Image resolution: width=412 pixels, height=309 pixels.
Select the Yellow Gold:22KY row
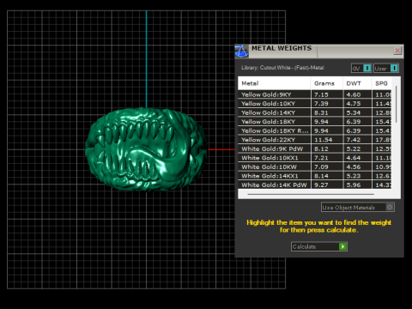315,140
